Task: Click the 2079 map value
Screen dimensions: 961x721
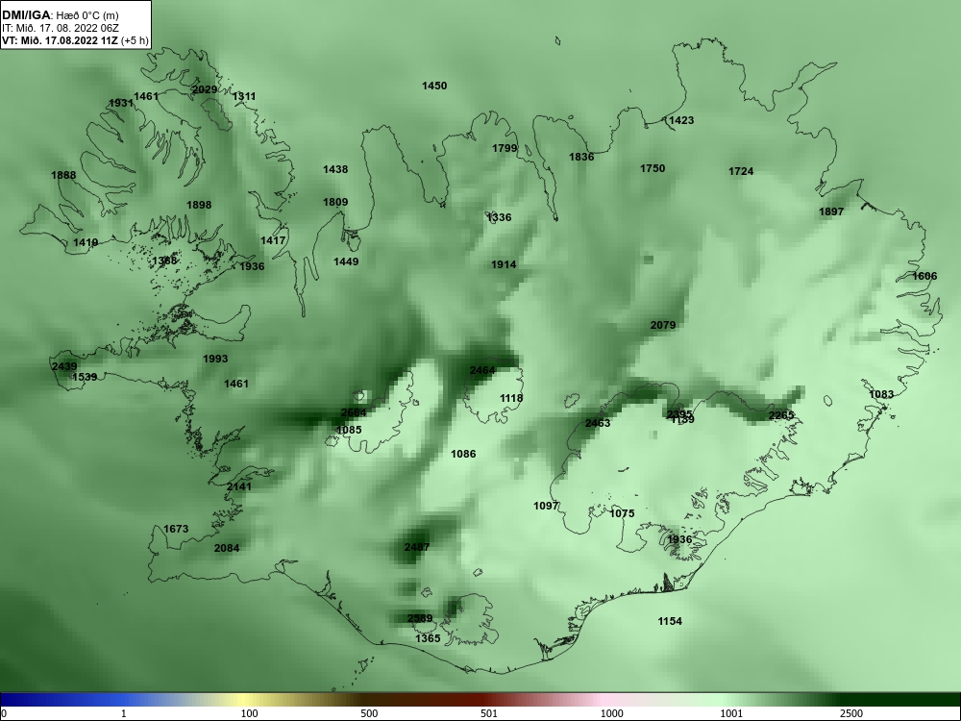Action: tap(663, 325)
